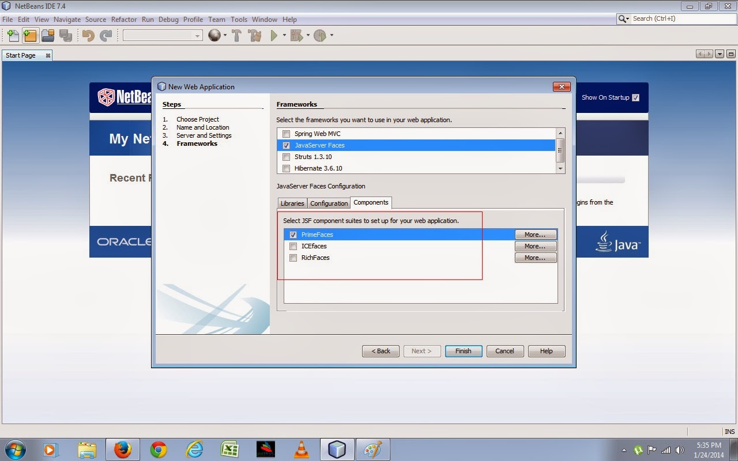Click the green Run Project icon
The image size is (738, 461).
(x=274, y=36)
